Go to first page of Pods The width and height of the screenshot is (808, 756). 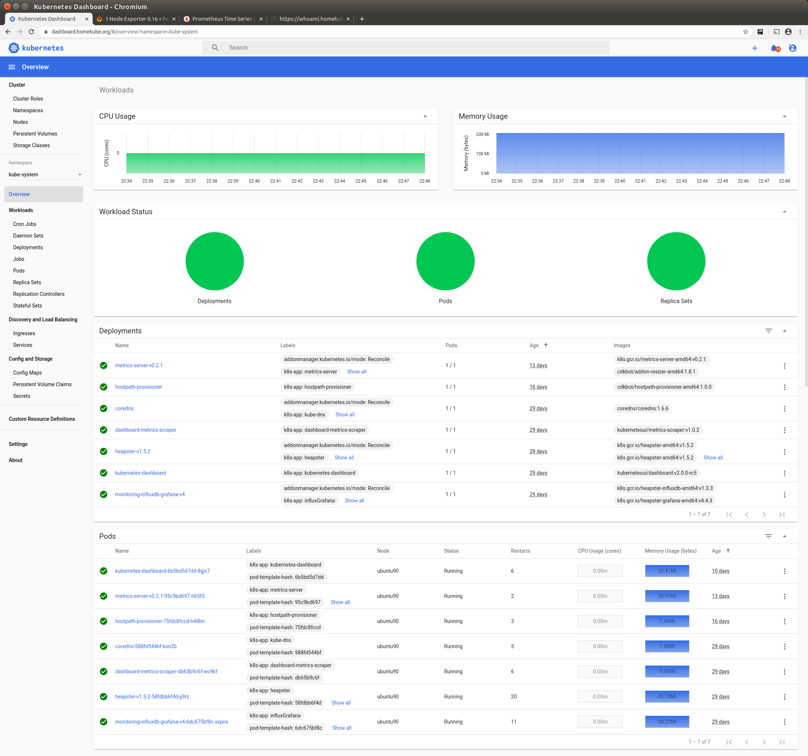pyautogui.click(x=729, y=742)
